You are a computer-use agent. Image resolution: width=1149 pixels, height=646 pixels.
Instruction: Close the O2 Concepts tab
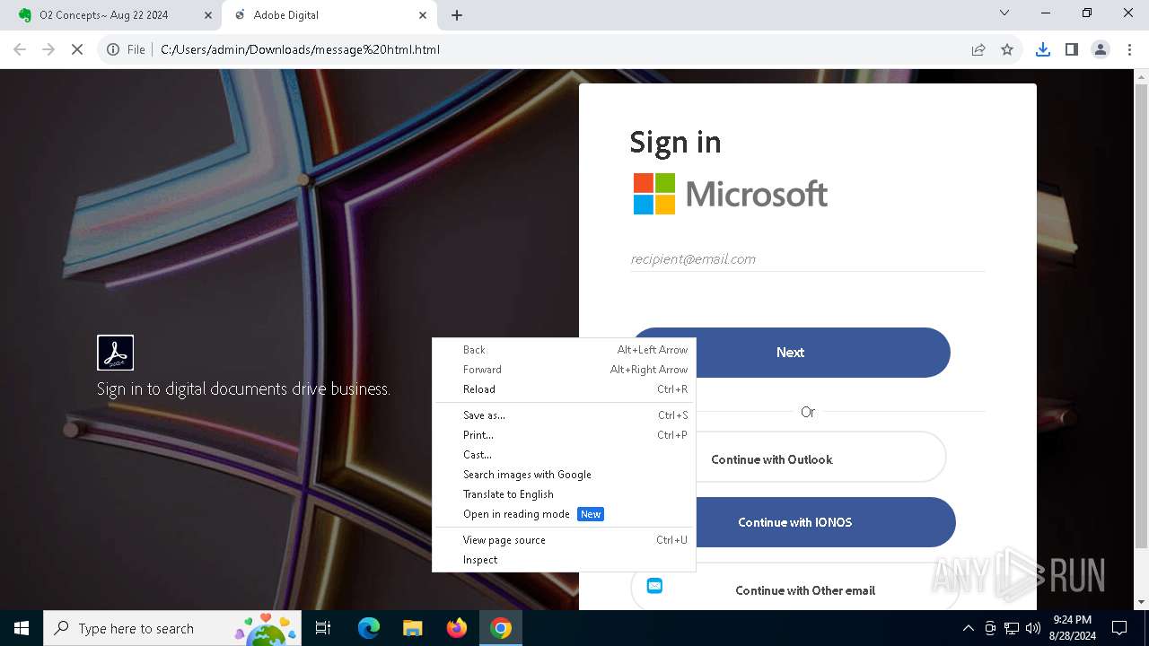(207, 15)
